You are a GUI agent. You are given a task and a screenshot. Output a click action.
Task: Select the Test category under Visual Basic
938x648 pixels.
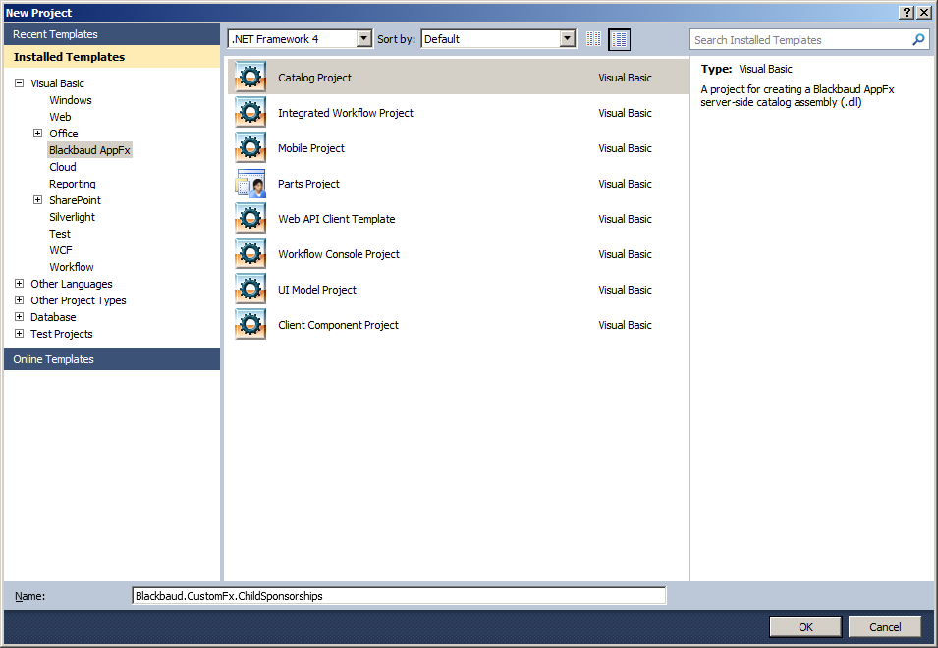click(x=60, y=234)
